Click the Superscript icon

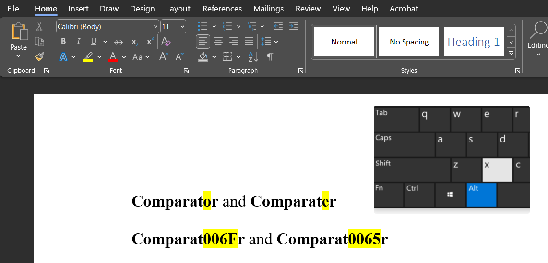(x=150, y=42)
